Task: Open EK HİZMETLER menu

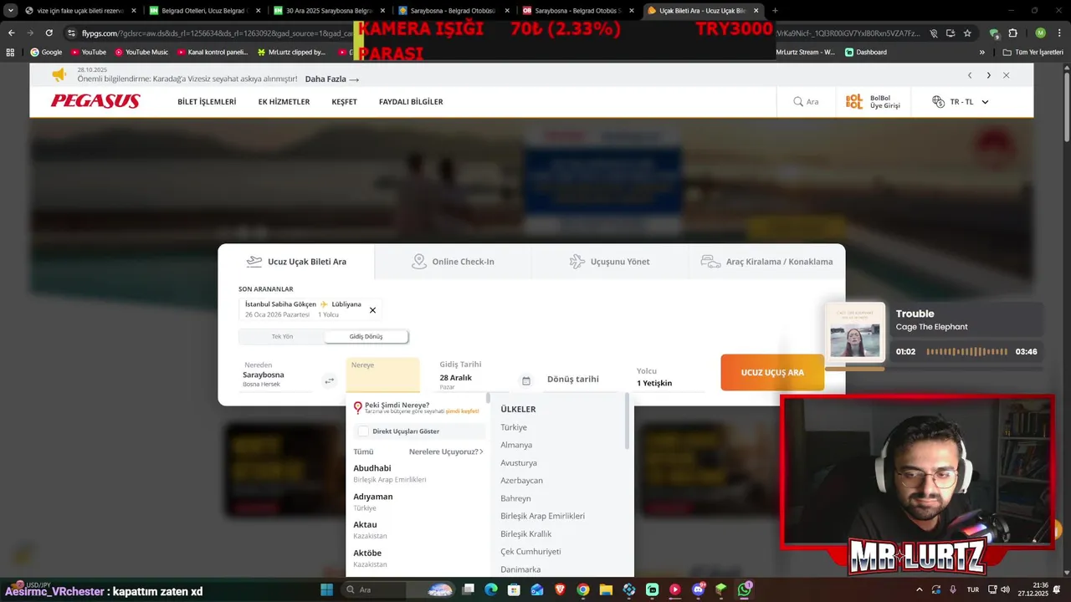Action: tap(284, 102)
